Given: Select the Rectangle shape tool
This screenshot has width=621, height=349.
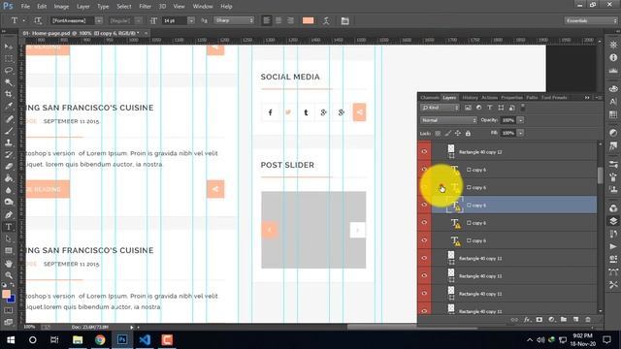Looking at the screenshot, I should point(9,251).
